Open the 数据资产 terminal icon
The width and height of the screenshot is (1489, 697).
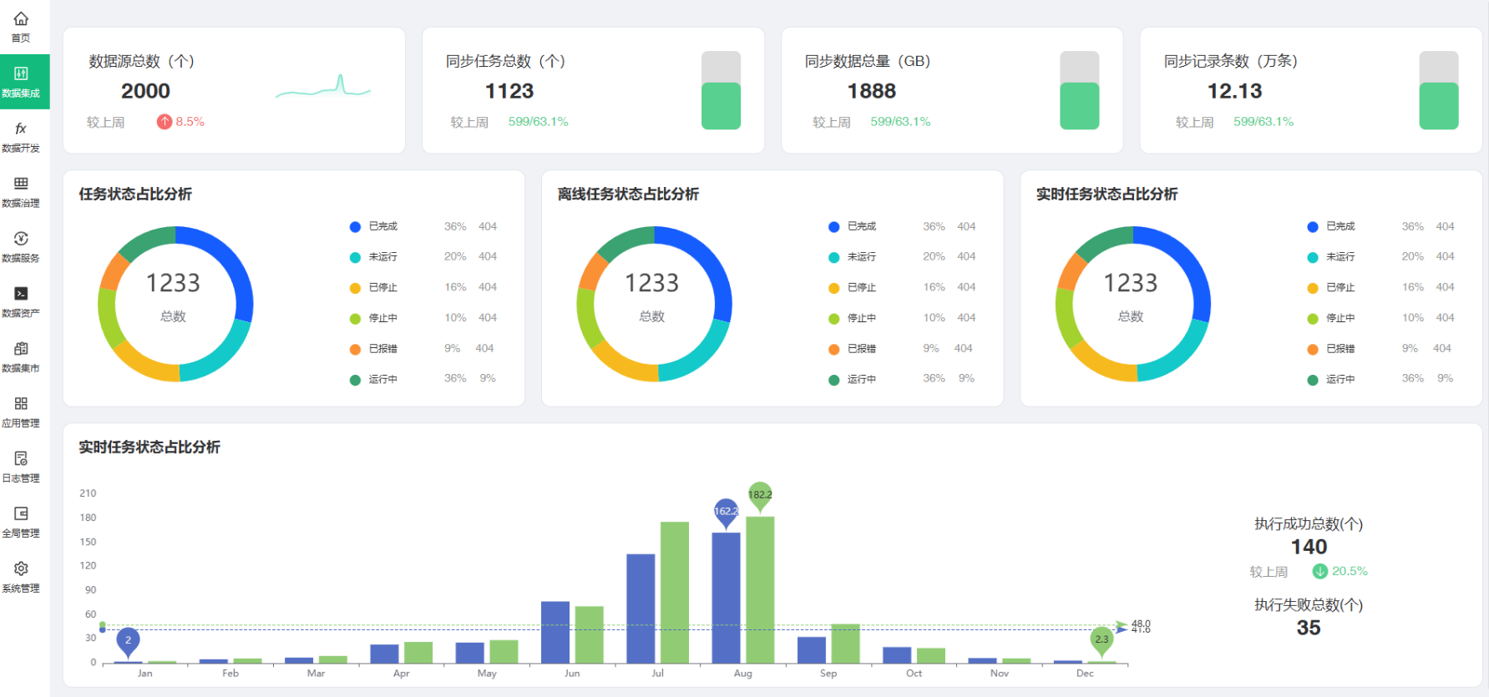(x=21, y=294)
